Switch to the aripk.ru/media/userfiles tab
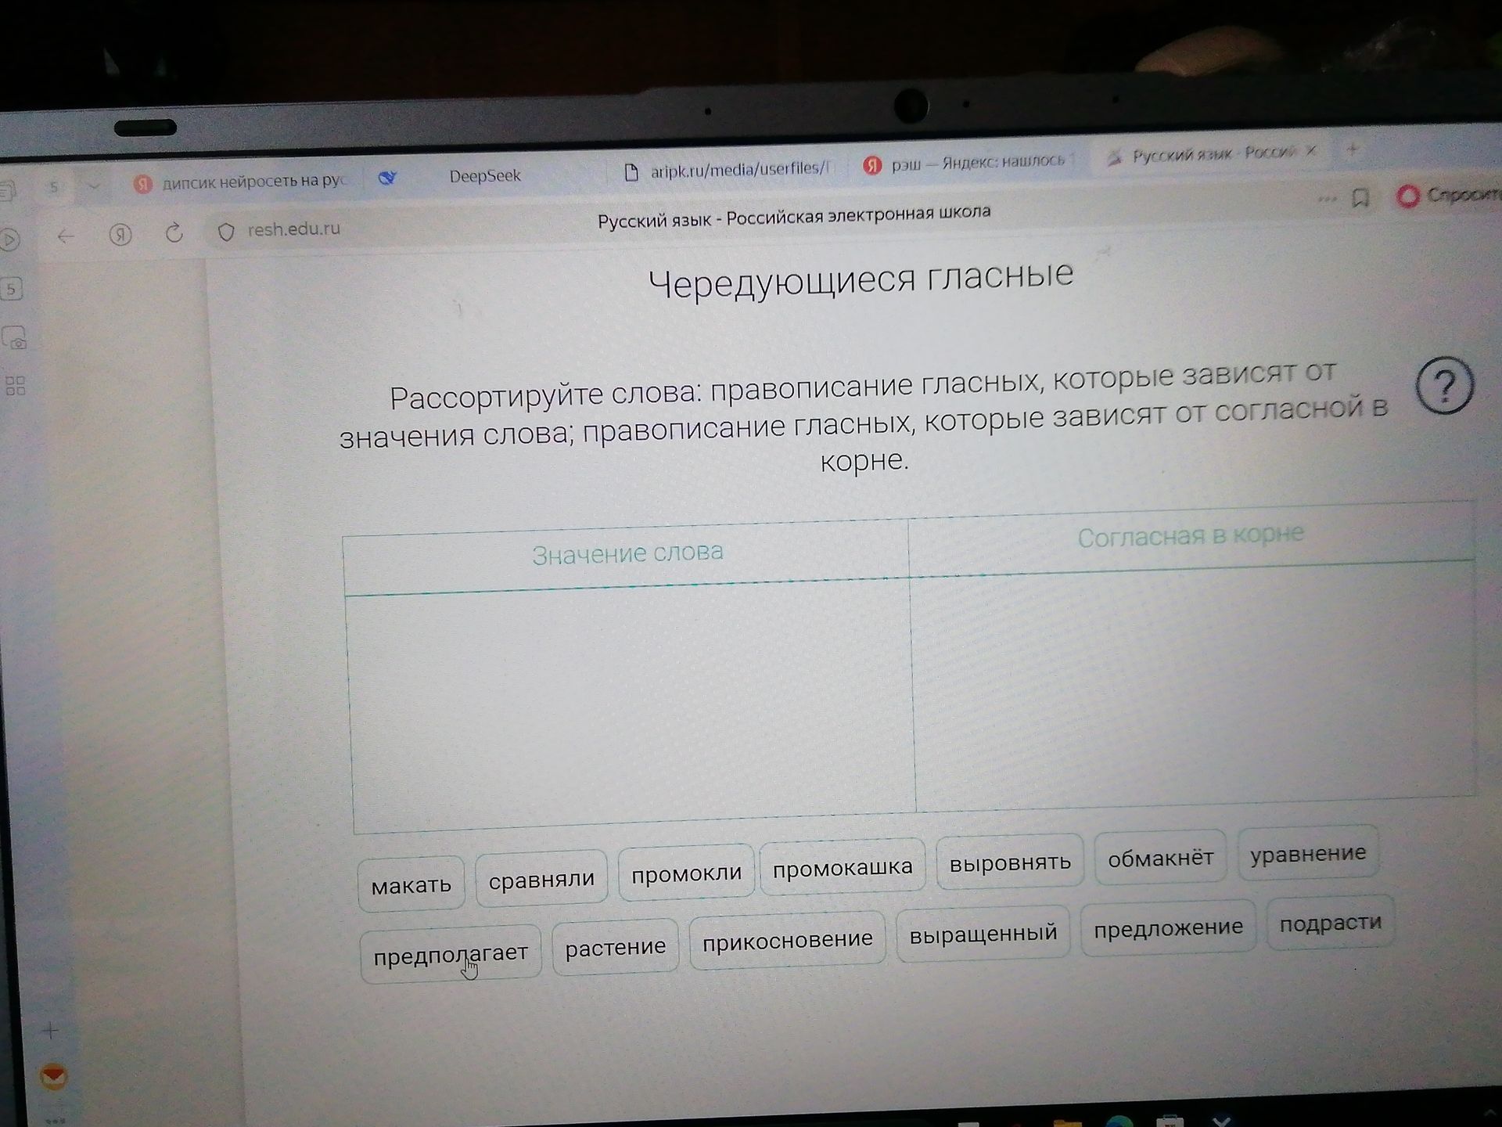Viewport: 1502px width, 1127px height. (726, 169)
